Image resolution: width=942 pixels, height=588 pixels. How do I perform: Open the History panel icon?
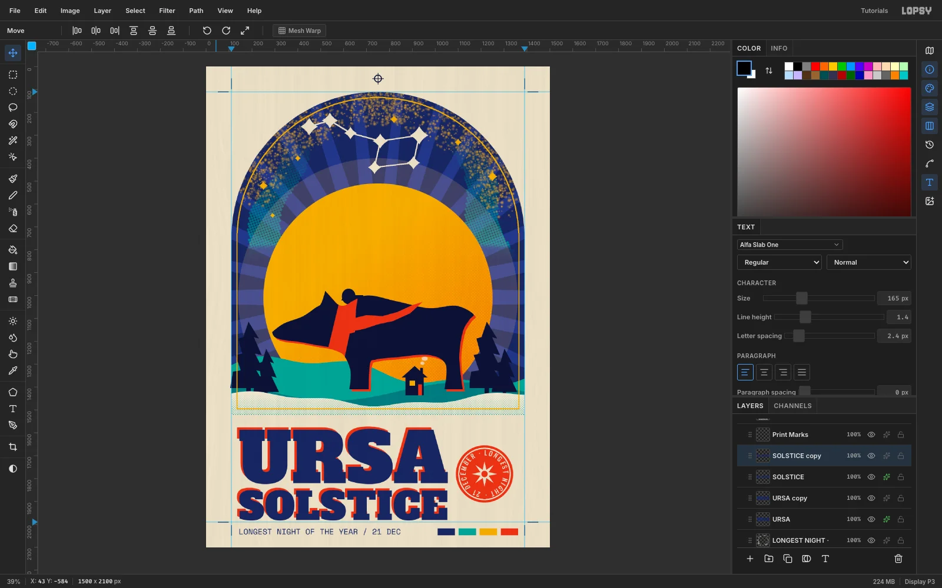[930, 145]
